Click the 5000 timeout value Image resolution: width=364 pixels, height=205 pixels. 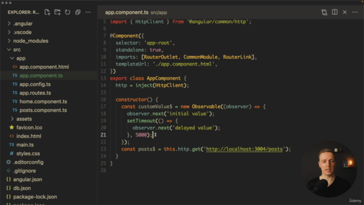point(141,135)
